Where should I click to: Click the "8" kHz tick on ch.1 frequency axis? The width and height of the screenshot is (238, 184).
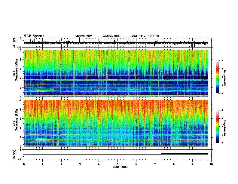point(21,60)
